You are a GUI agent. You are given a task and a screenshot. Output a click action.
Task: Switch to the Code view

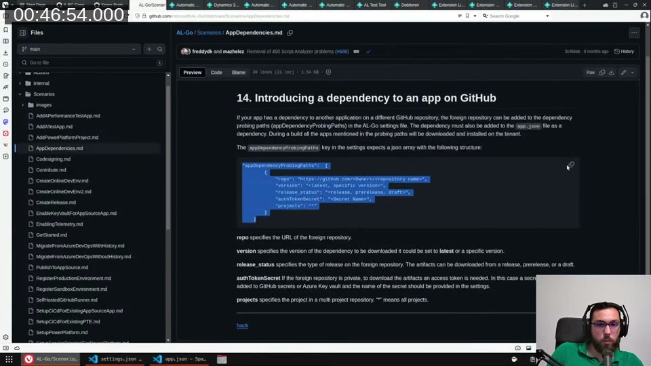[216, 73]
